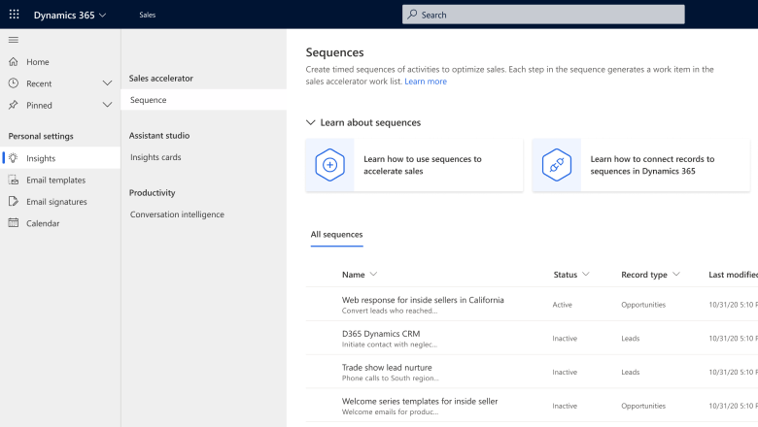Click the Sales app label
Screen dimensions: 758x427
pyautogui.click(x=148, y=15)
